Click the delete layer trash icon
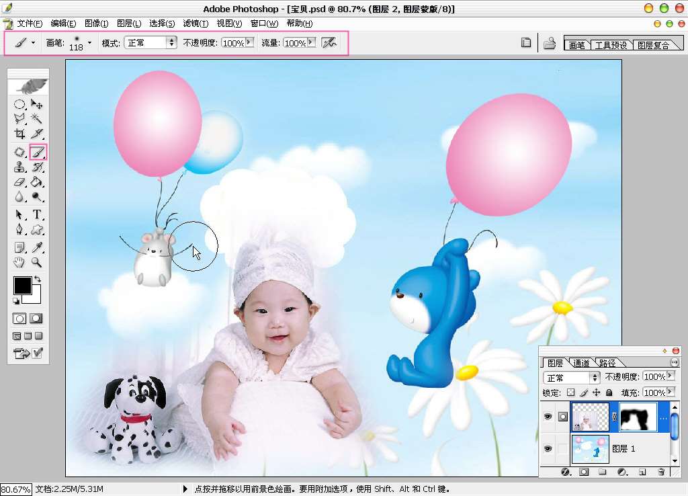 tap(661, 472)
